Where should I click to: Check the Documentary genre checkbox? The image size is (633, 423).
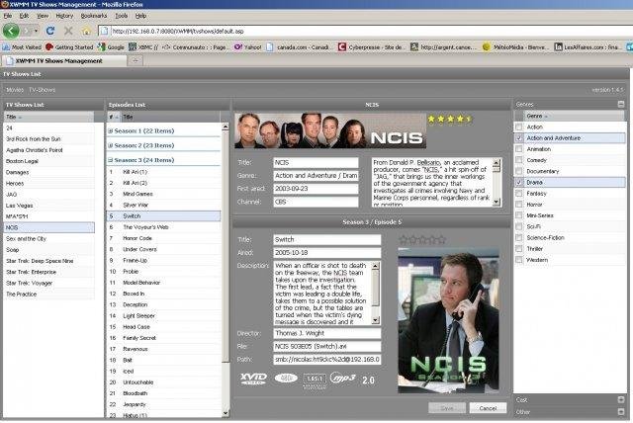518,171
